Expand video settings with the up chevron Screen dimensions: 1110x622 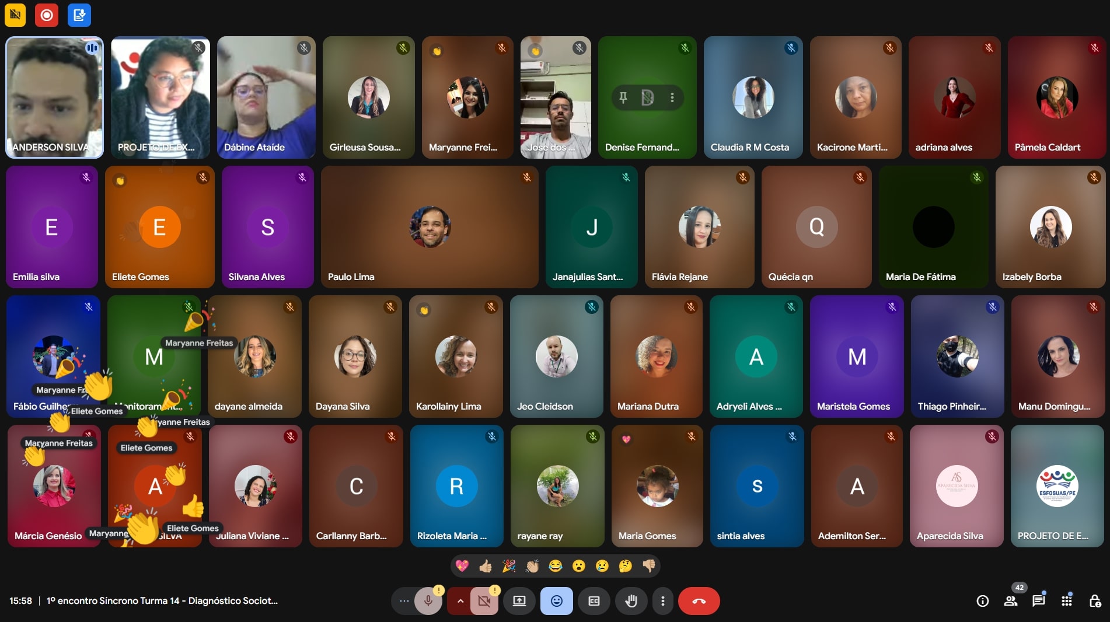point(460,601)
